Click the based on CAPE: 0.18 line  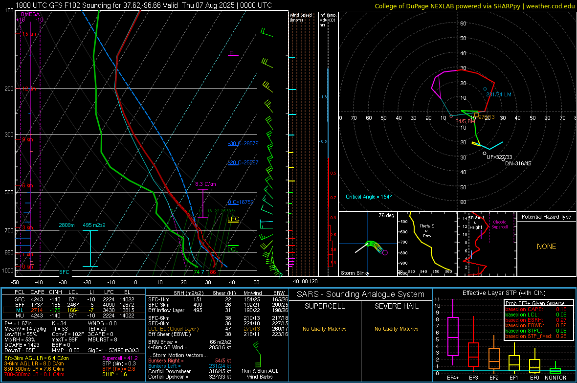(x=536, y=309)
